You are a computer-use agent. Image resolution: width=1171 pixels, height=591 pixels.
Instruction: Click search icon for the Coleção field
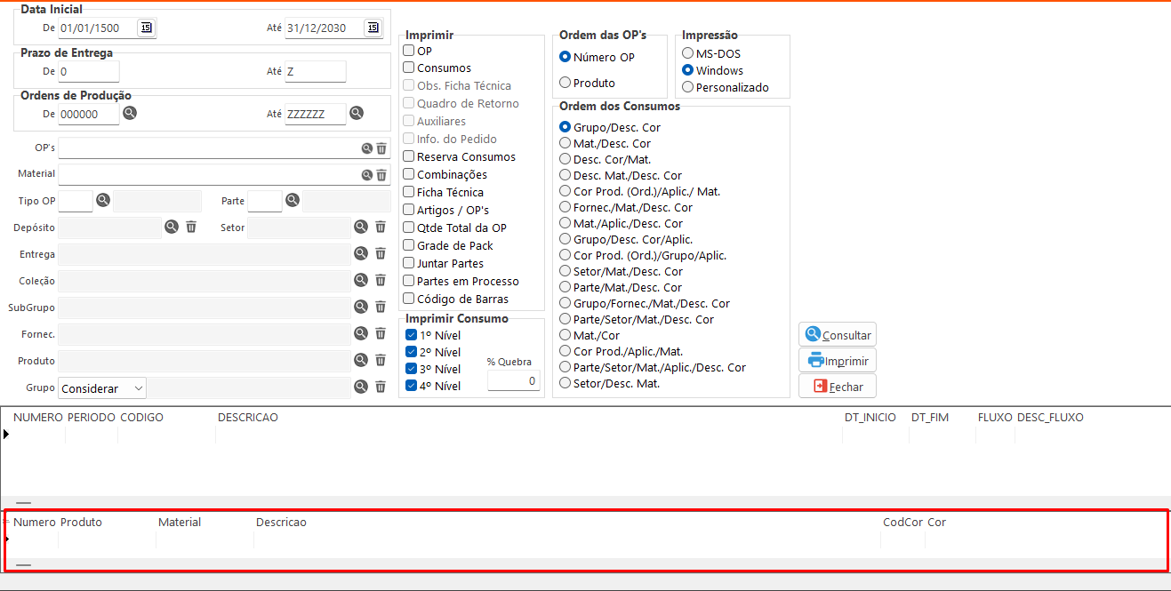tap(361, 280)
